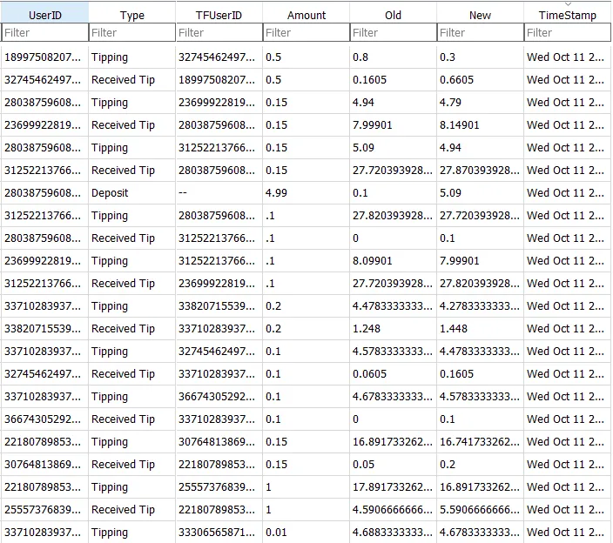Select Old value cell 16.891733262...
Viewport: 613px width, 543px height.
tap(393, 441)
